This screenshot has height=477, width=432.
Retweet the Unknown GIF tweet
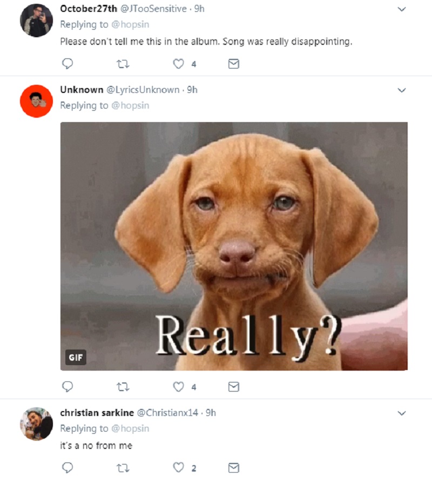pos(123,387)
